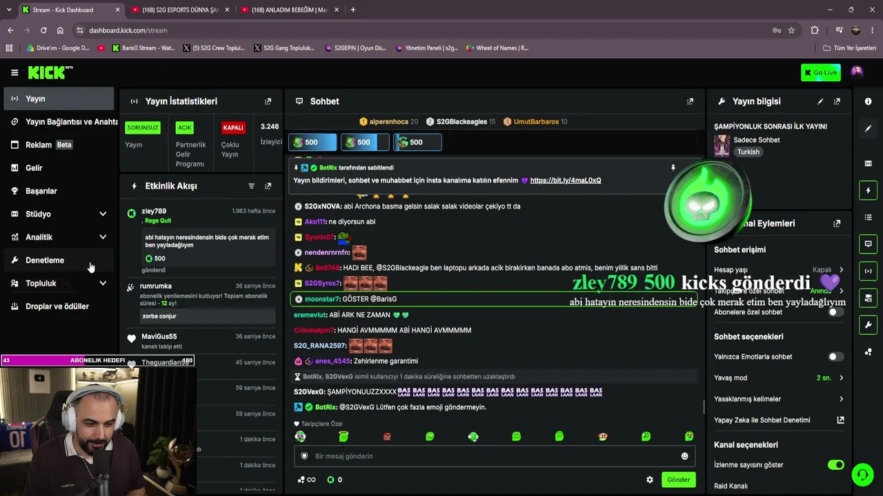
Task: Reload the page in the browser toolbar
Action: 43,30
